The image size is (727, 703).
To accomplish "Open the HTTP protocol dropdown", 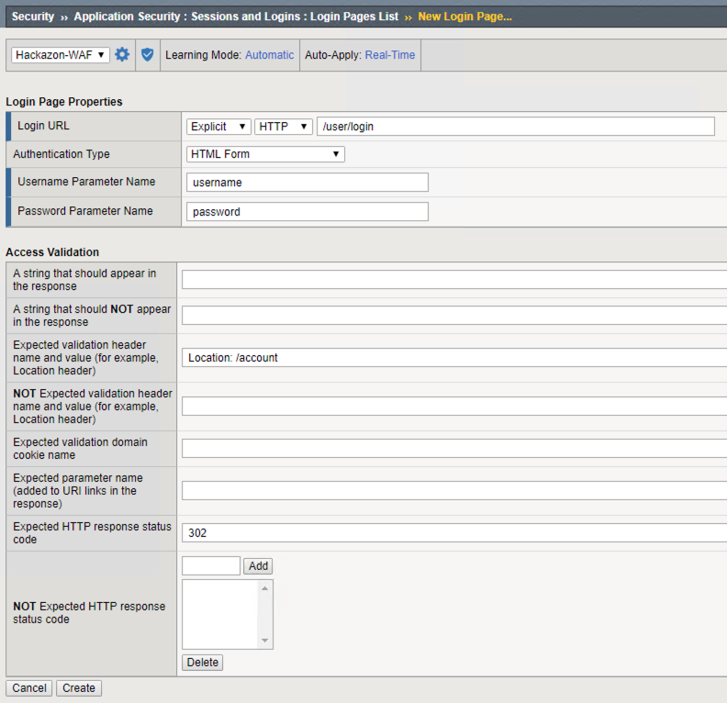I will click(x=284, y=127).
